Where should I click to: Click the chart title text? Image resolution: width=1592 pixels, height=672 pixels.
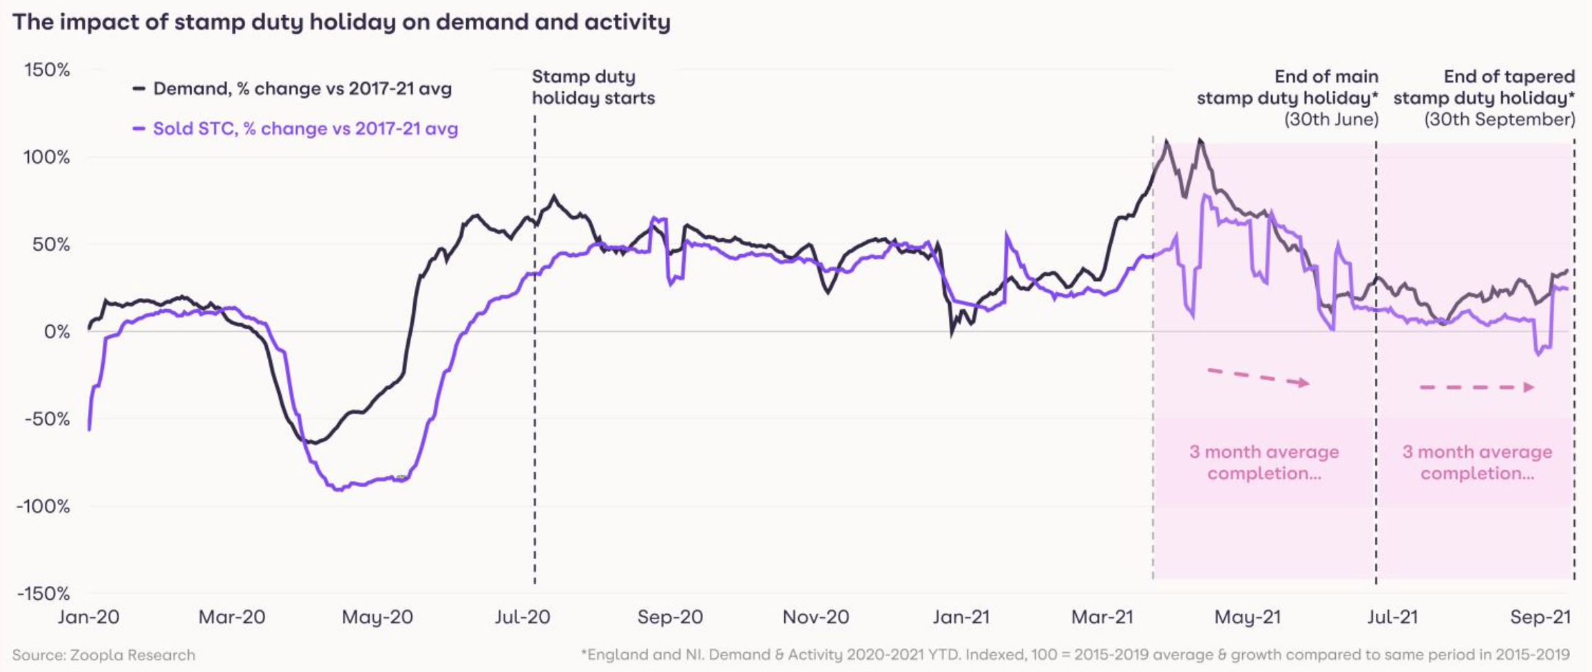click(342, 22)
